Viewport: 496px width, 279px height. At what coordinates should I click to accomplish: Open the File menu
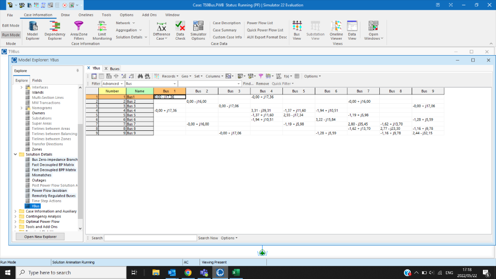(10, 15)
